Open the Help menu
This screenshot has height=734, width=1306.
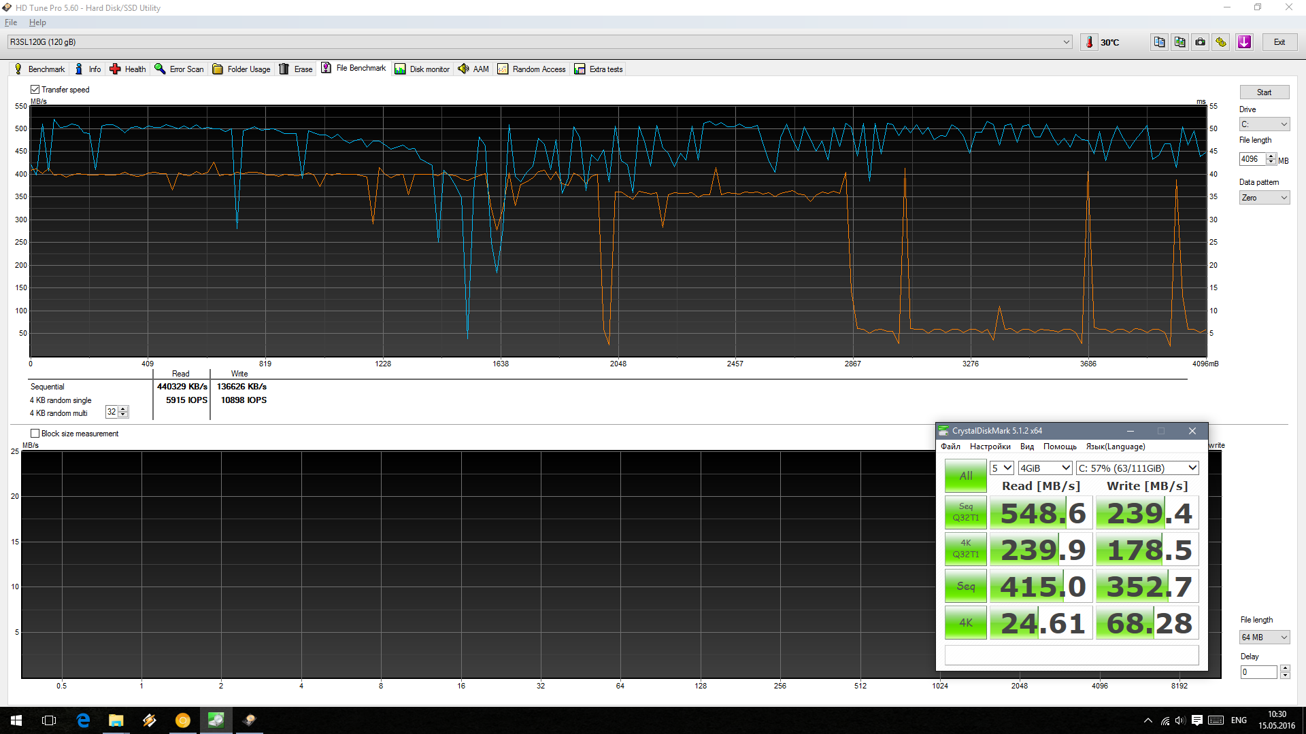(37, 22)
